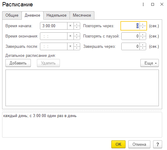Increase Повторять через with up arrow
Image resolution: width=167 pixels, height=150 pixels.
point(143,24)
